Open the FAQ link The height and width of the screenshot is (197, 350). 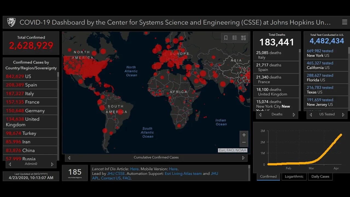[127, 178]
